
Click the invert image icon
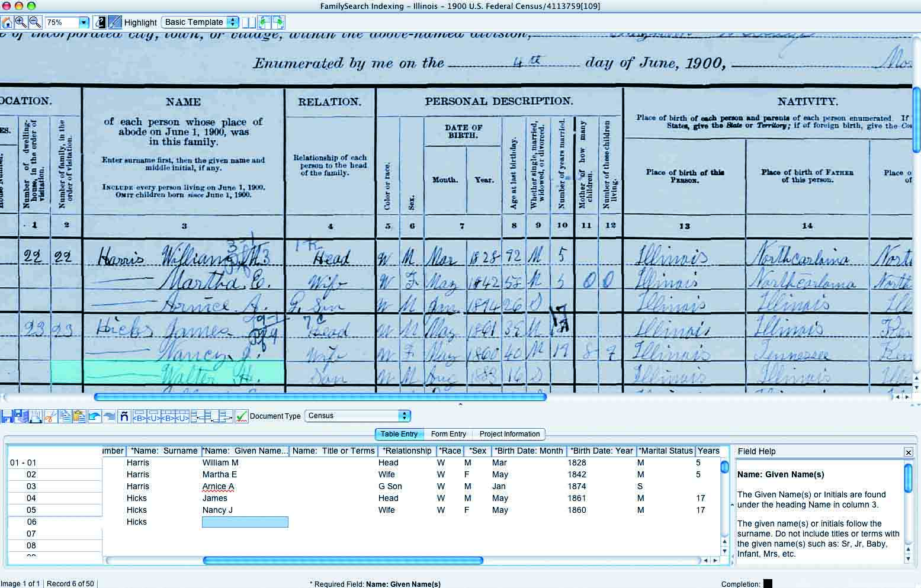click(x=100, y=22)
